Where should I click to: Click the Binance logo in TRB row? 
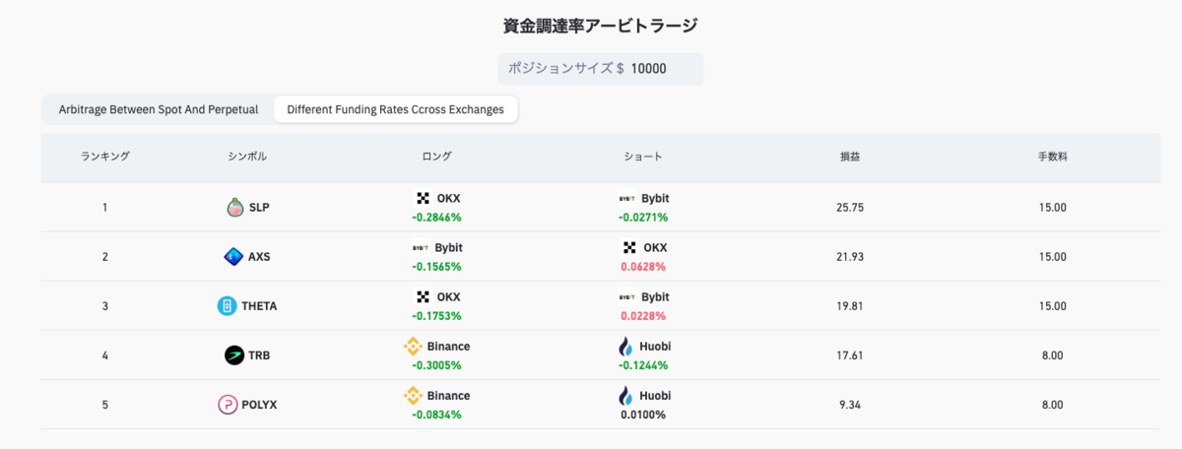pyautogui.click(x=414, y=347)
